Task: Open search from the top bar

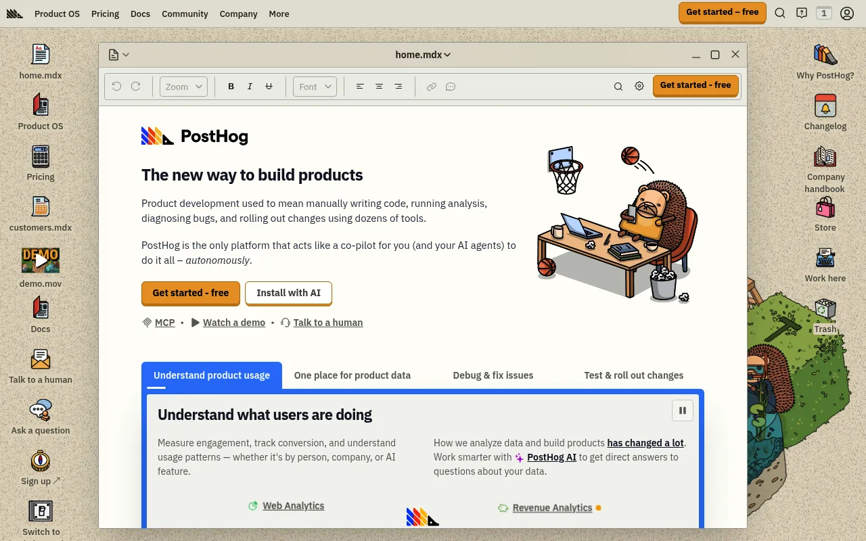Action: [780, 13]
